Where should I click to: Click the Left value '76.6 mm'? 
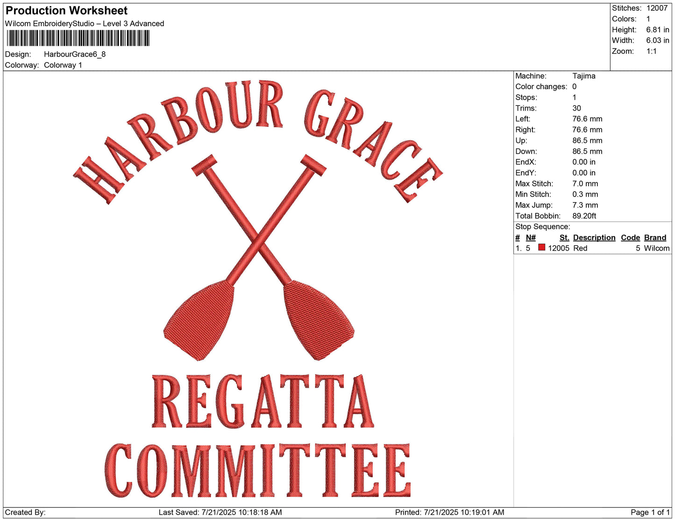click(x=588, y=119)
